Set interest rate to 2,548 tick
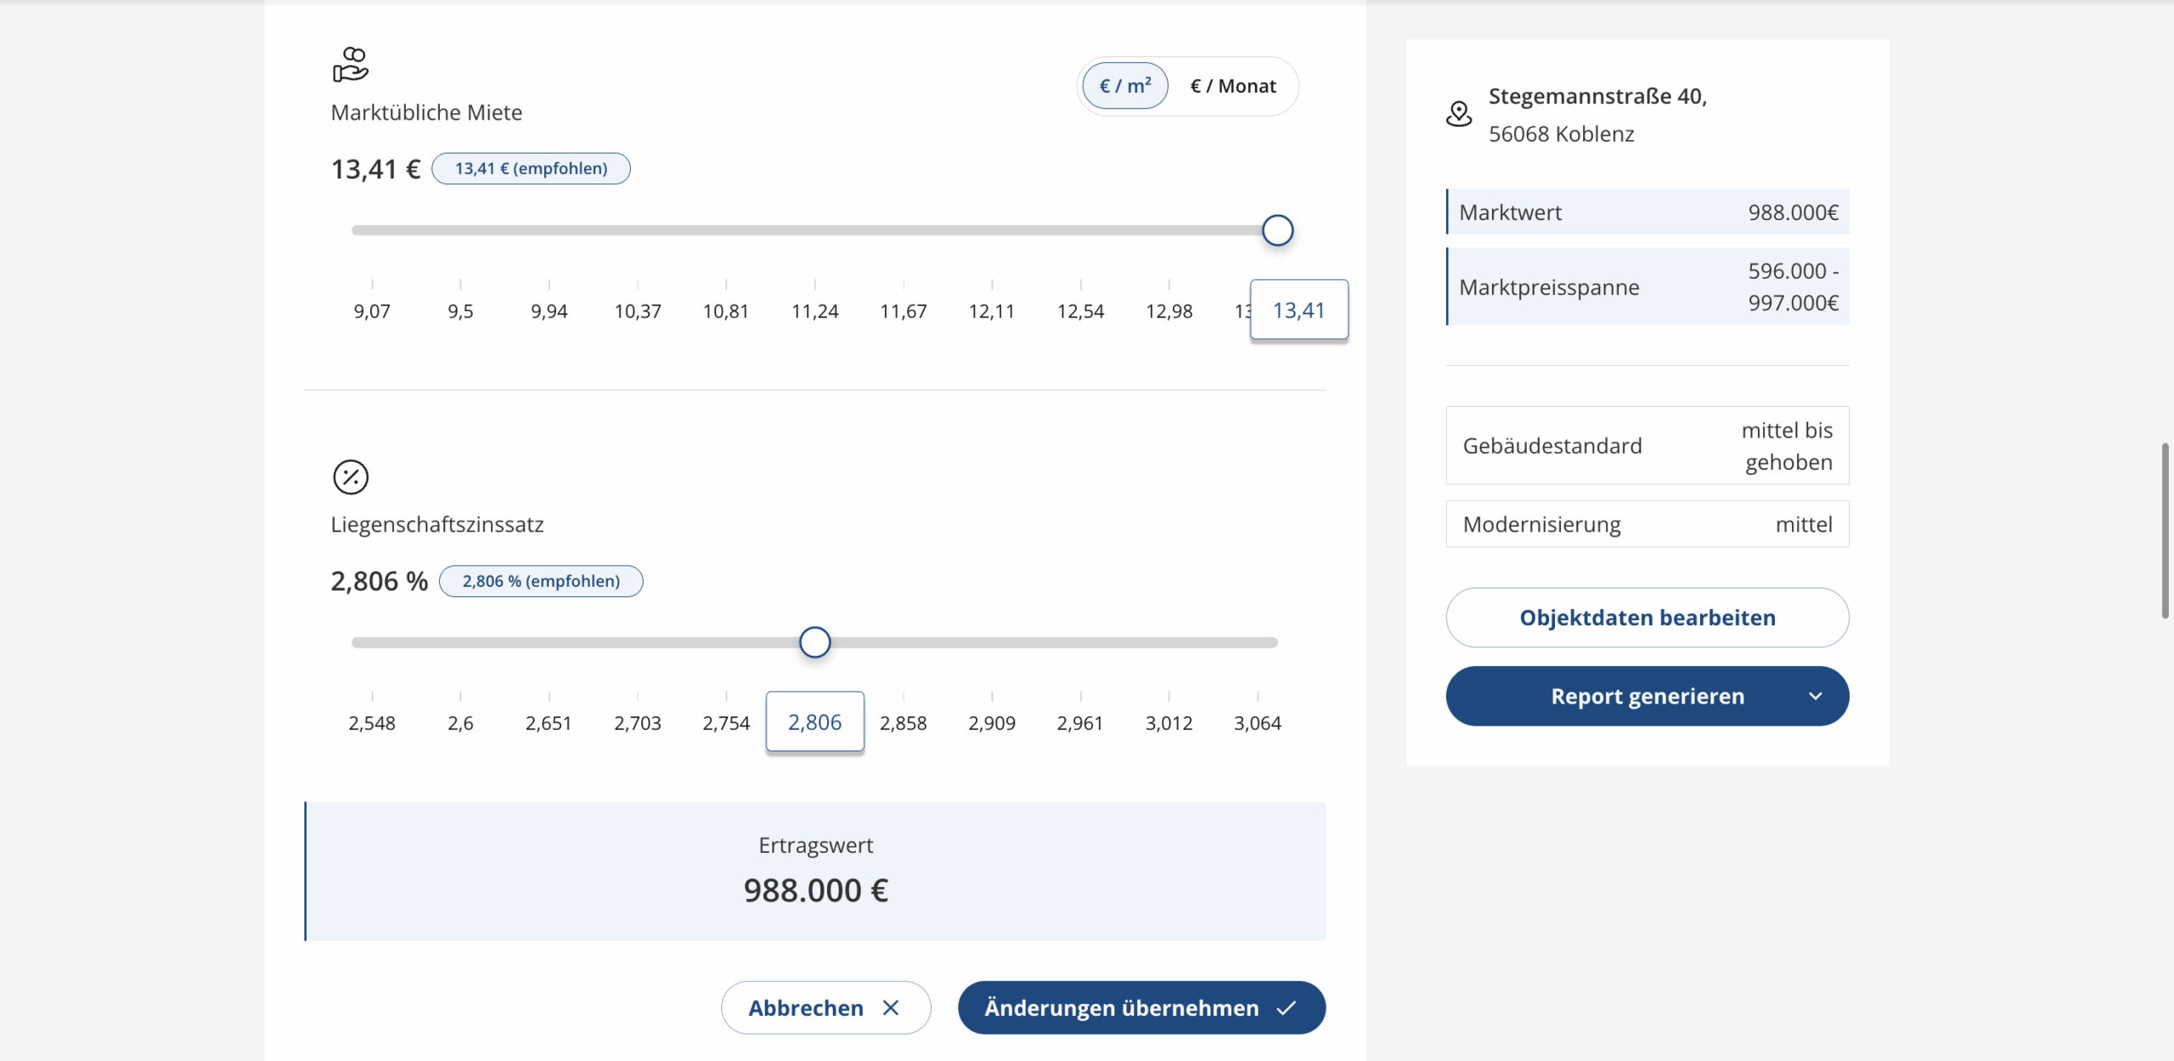The width and height of the screenshot is (2174, 1061). pos(372,723)
